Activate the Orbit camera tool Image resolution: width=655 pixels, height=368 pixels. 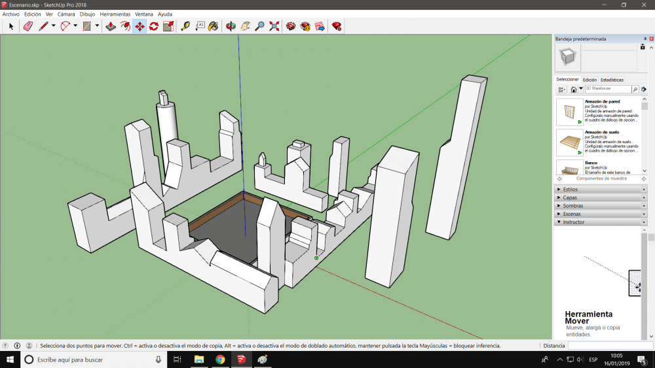tap(231, 26)
